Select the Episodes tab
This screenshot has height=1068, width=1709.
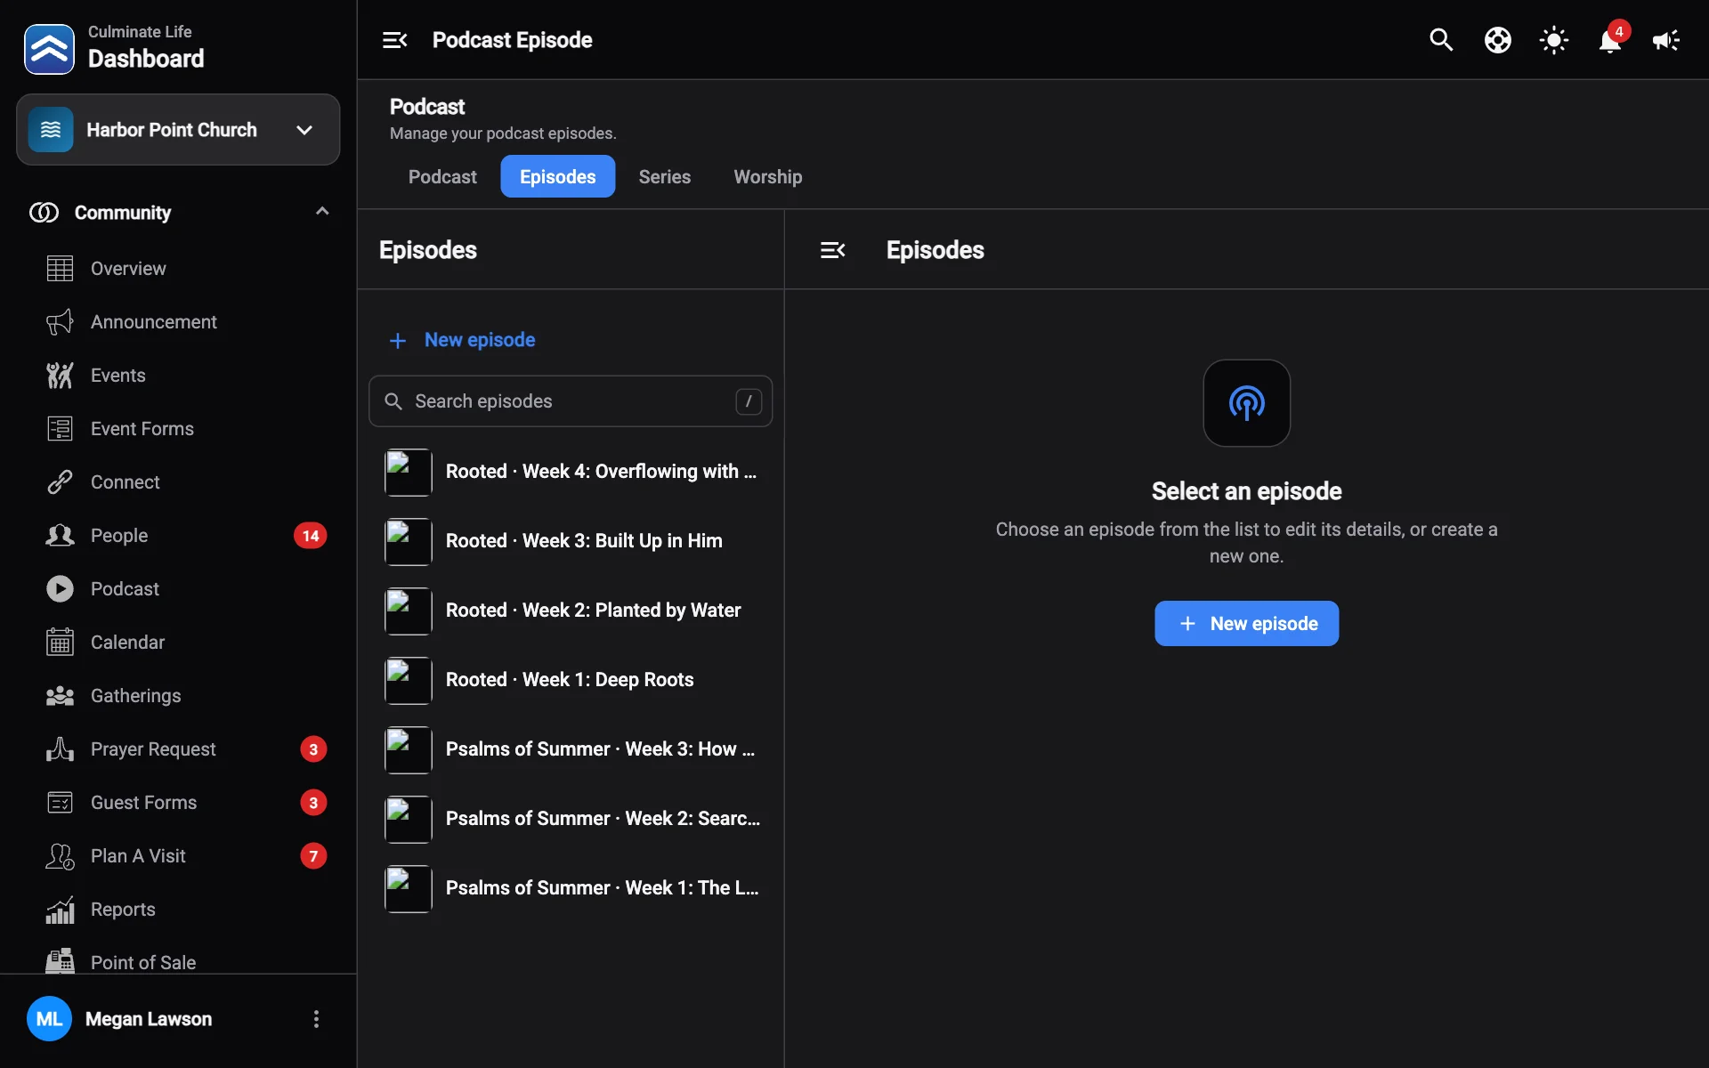click(557, 176)
